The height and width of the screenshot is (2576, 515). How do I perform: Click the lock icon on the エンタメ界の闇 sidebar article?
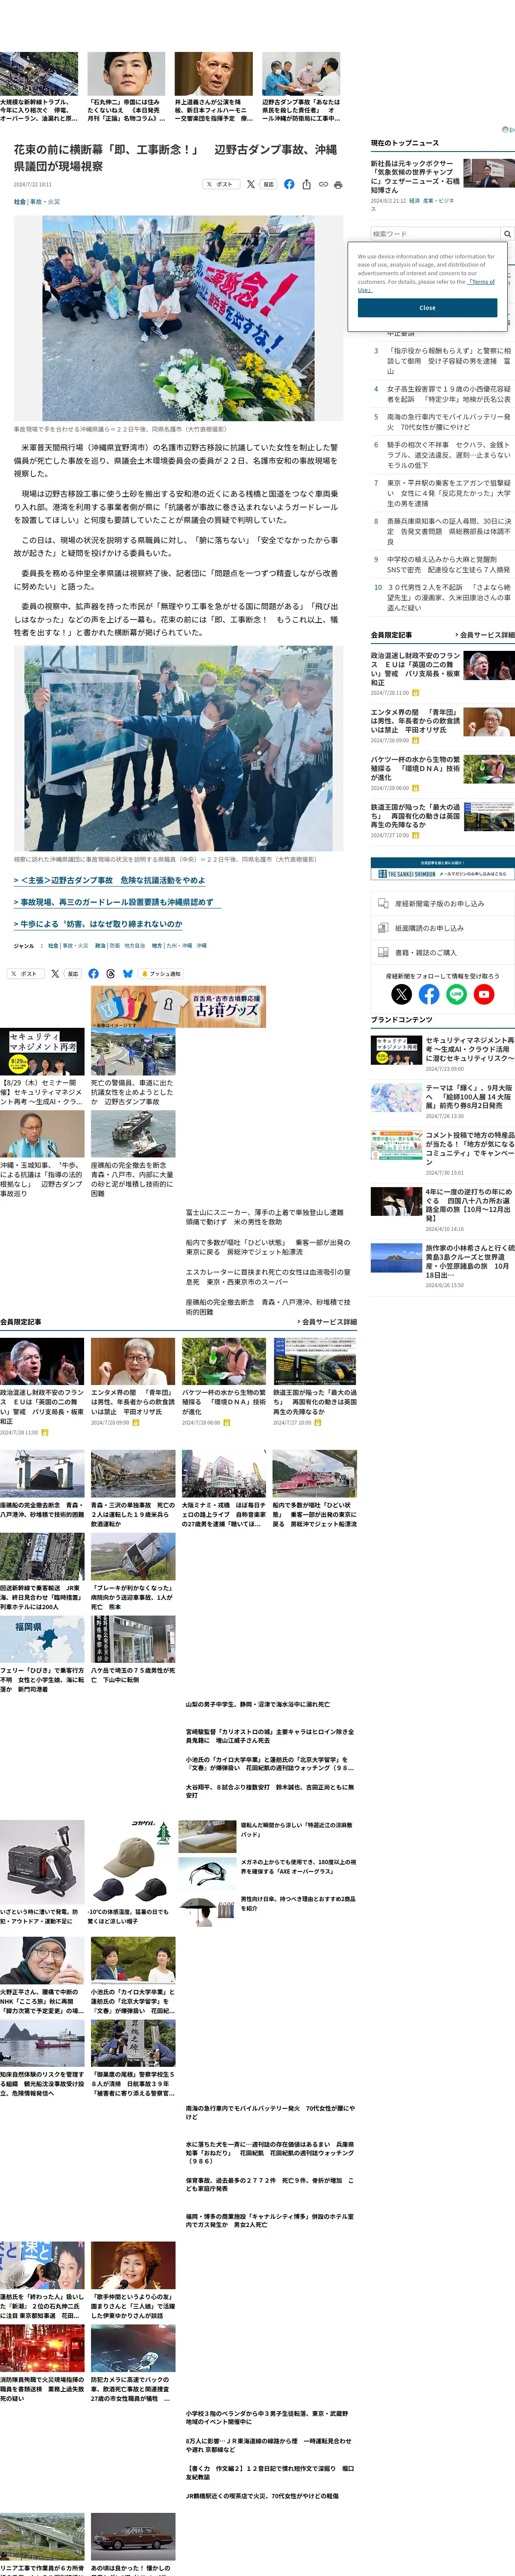point(415,740)
